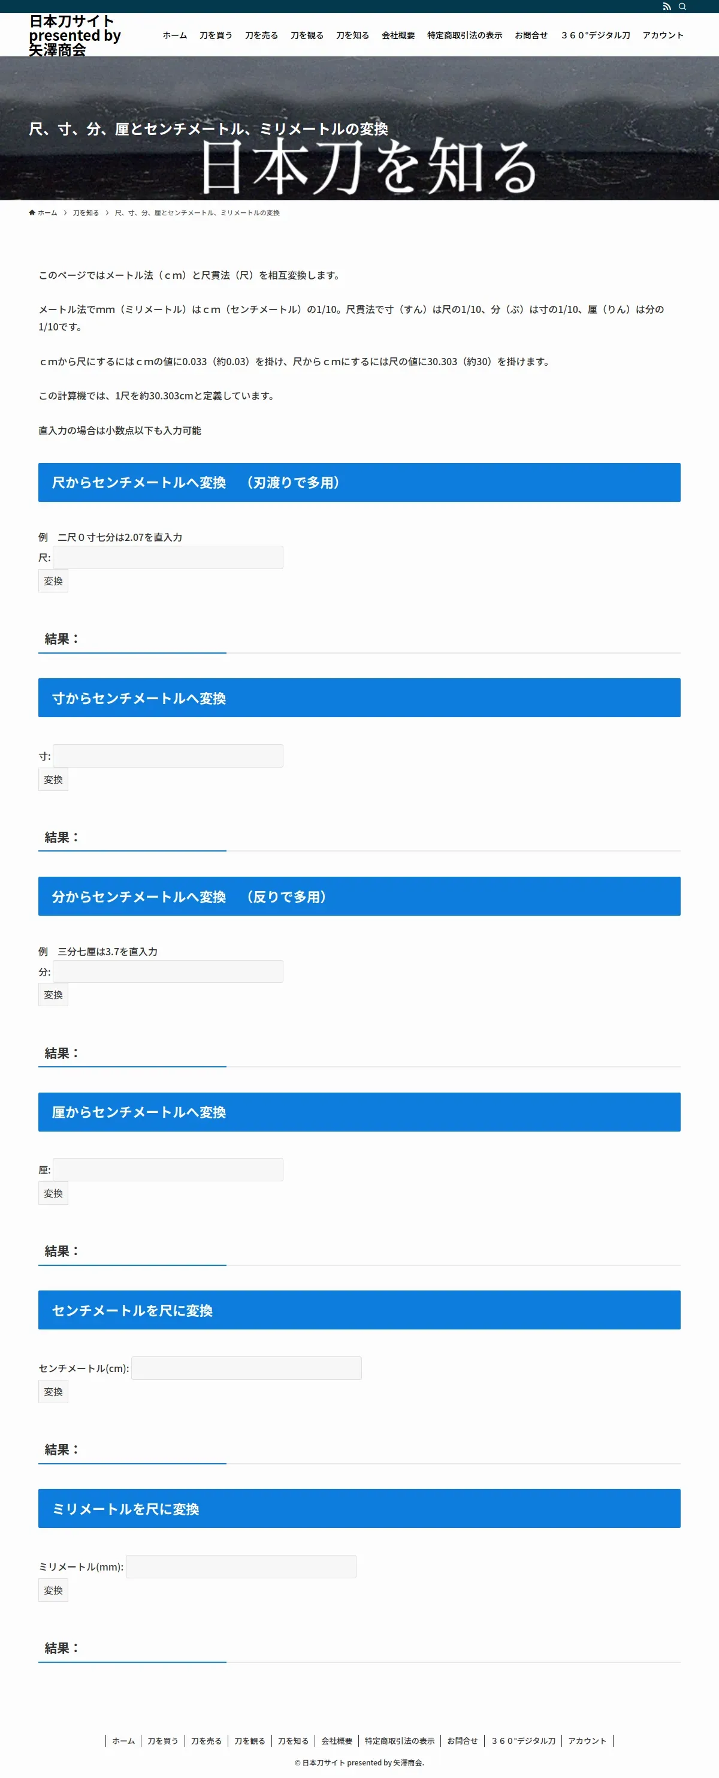This screenshot has width=719, height=1778.
Task: Open アカウント in the header menu
Action: (x=663, y=35)
